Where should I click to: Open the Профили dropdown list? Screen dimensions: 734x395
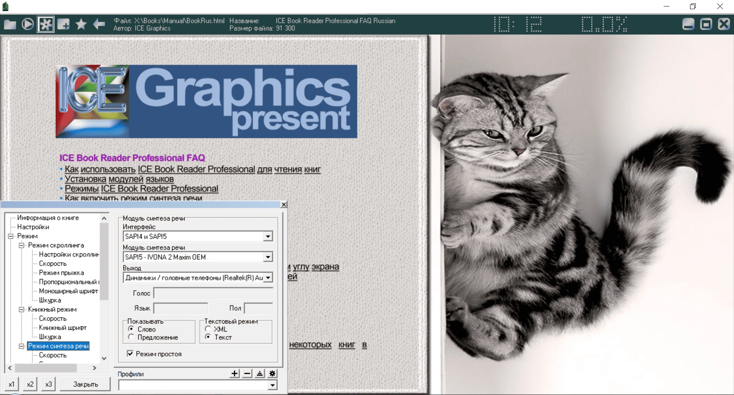click(x=272, y=385)
